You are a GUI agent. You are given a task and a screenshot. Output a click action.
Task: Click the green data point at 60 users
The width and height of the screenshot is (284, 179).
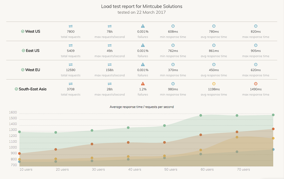pos(201,115)
